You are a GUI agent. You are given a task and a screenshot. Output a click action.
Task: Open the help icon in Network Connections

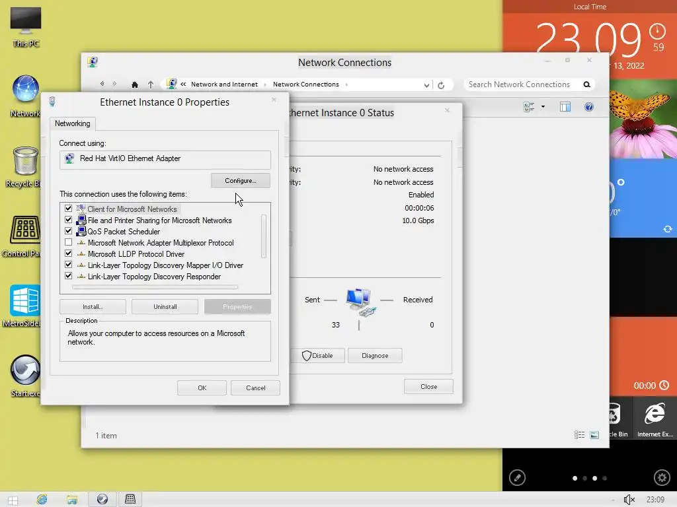[x=589, y=107]
